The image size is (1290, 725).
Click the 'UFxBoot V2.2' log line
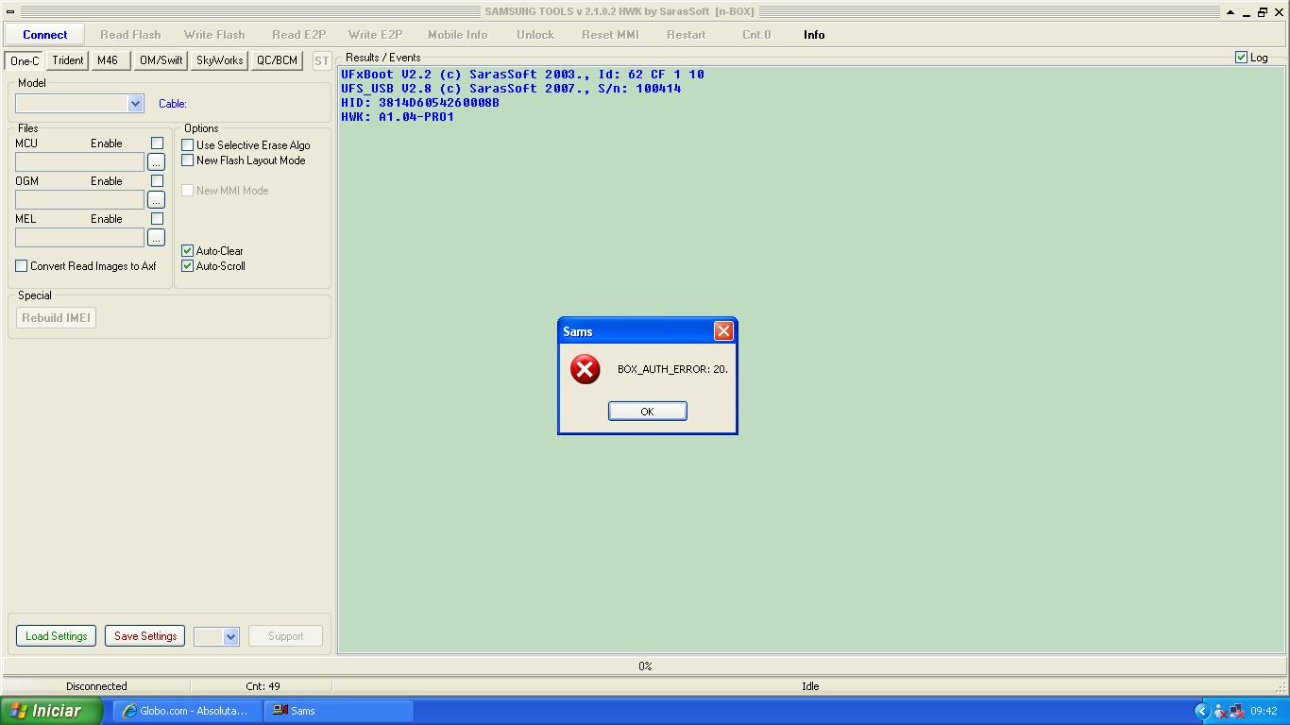pos(522,75)
